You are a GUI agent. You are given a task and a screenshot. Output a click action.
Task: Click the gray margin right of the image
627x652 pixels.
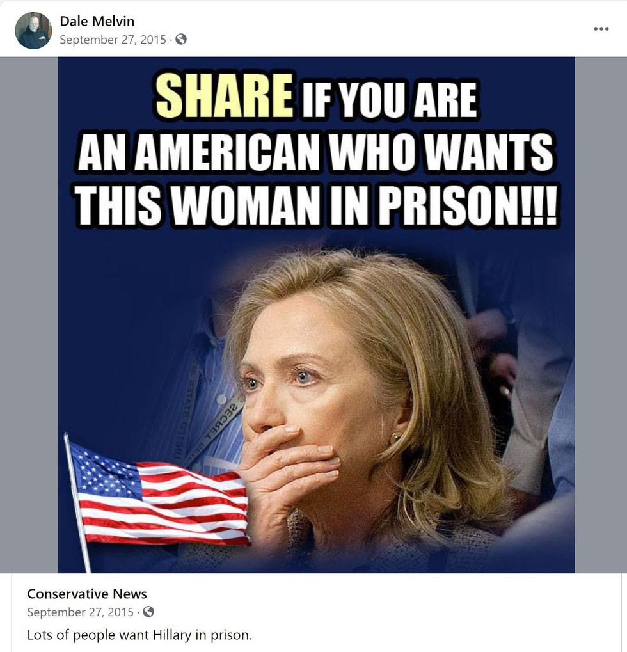(601, 315)
